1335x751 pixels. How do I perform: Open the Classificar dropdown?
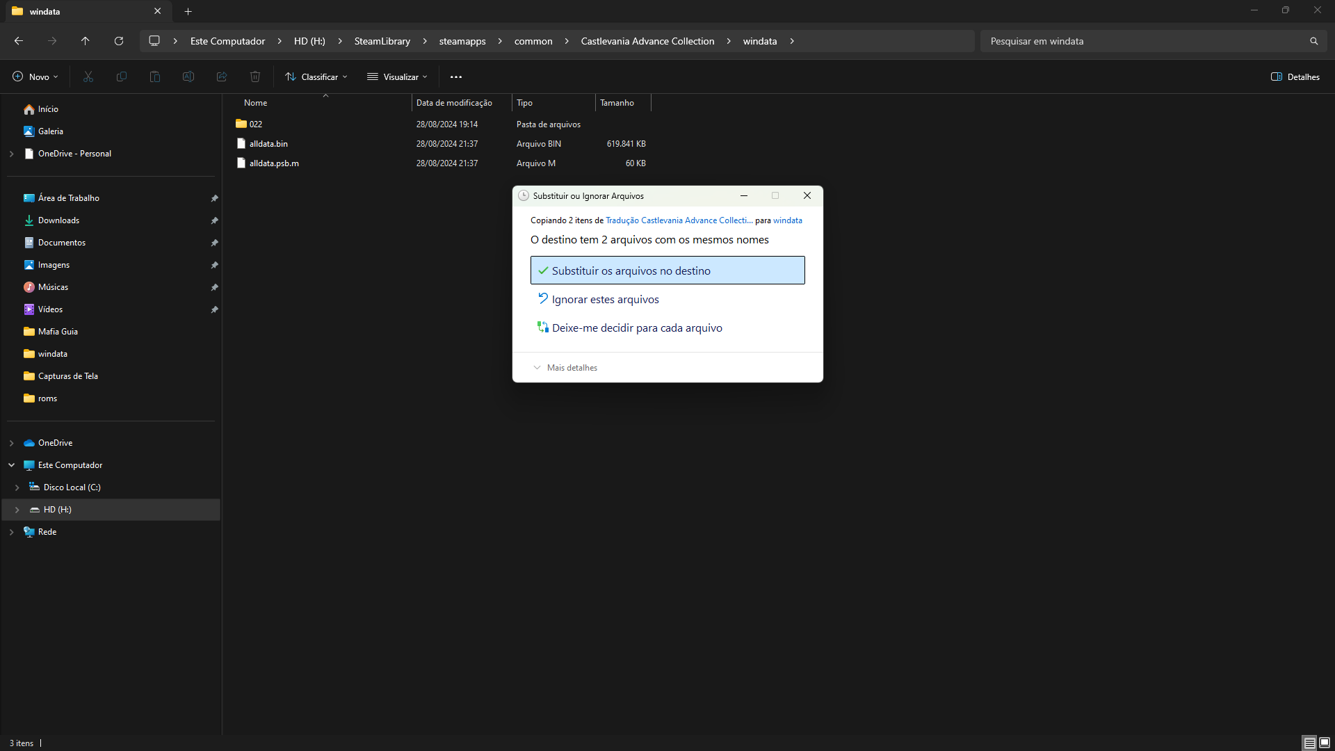[x=316, y=76]
